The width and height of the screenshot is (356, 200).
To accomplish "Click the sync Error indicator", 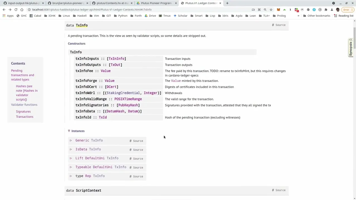I will click(346, 9).
